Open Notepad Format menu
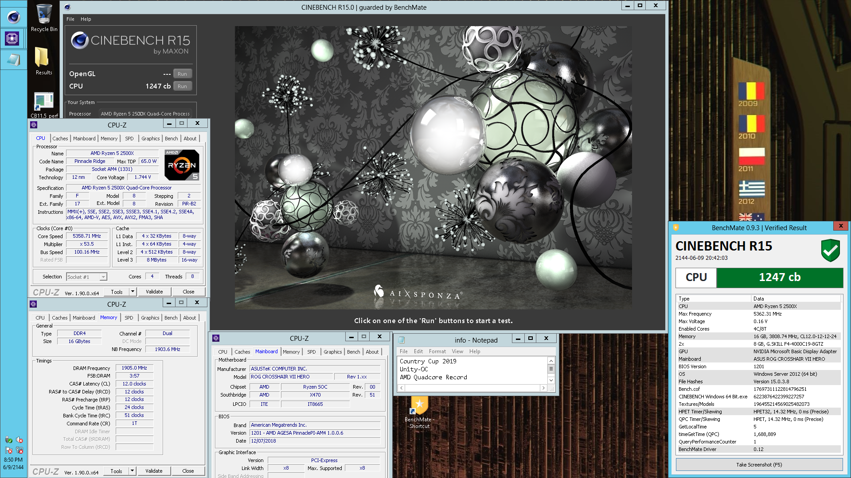 (437, 351)
